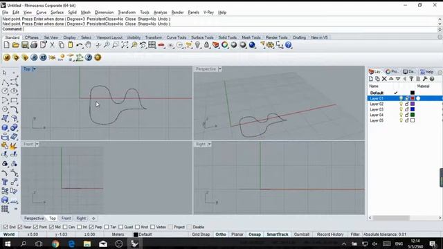Save the model with the floppy disk icon
This screenshot has width=443, height=249.
(x=25, y=45)
